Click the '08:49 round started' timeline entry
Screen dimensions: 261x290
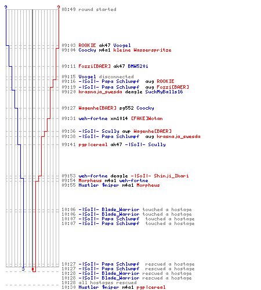[x=89, y=9]
